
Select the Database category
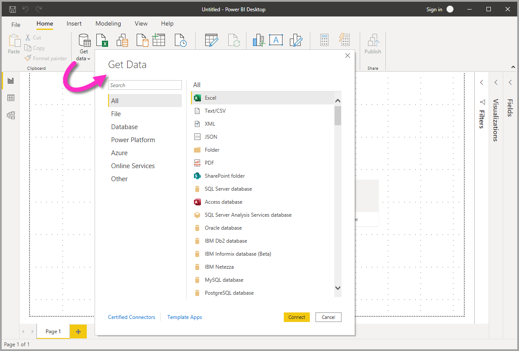tap(124, 127)
